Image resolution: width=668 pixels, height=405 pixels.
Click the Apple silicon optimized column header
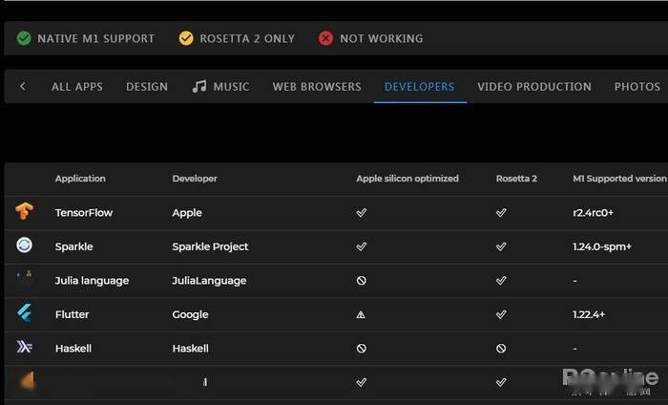click(x=407, y=179)
